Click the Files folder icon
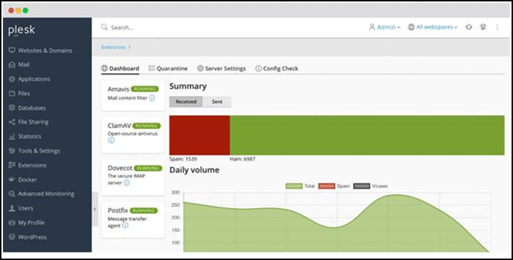513x260 pixels. 12,93
